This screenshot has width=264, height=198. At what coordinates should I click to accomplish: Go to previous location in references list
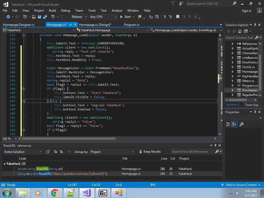(56, 152)
